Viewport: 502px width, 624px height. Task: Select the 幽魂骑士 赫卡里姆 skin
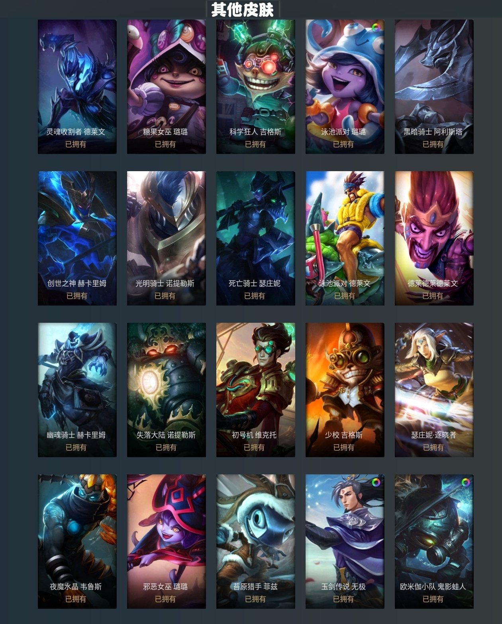[x=77, y=390]
